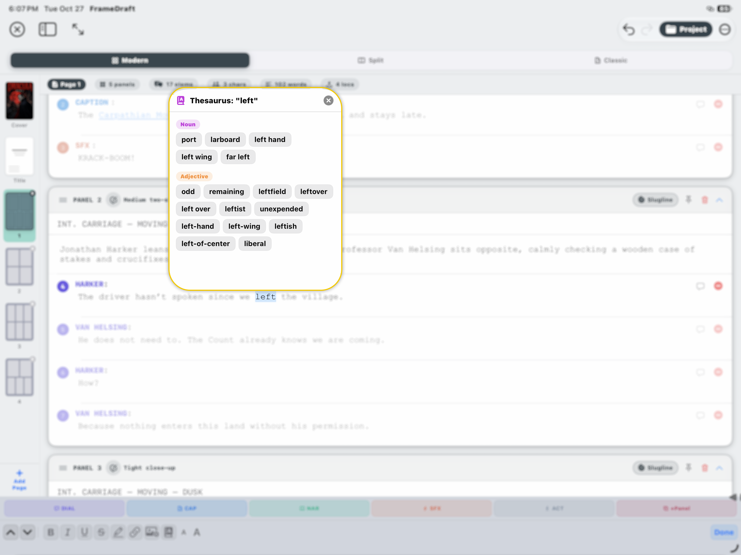Viewport: 741px width, 555px height.
Task: Add a DIAL dialogue element
Action: pyautogui.click(x=64, y=508)
